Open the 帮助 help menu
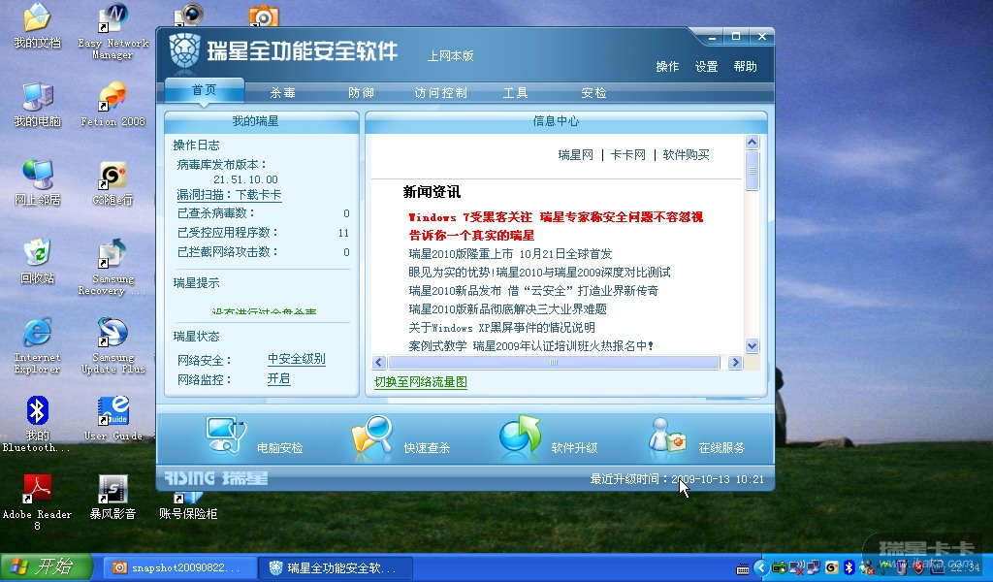993x582 pixels. point(746,67)
